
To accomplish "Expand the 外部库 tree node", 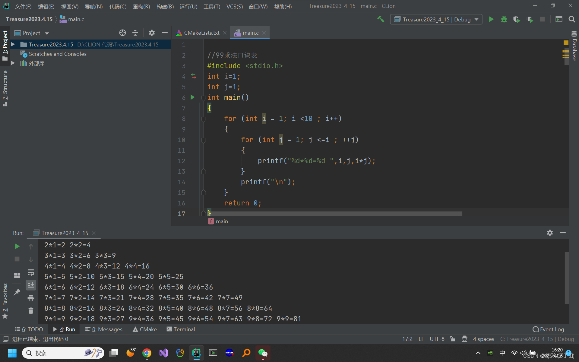I will (13, 63).
